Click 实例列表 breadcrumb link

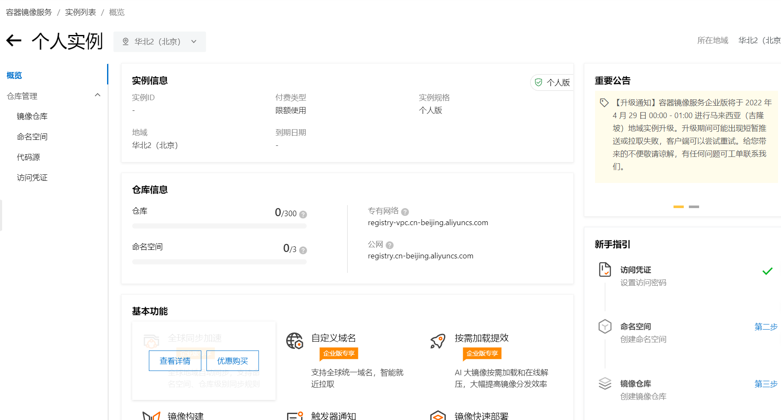coord(81,12)
